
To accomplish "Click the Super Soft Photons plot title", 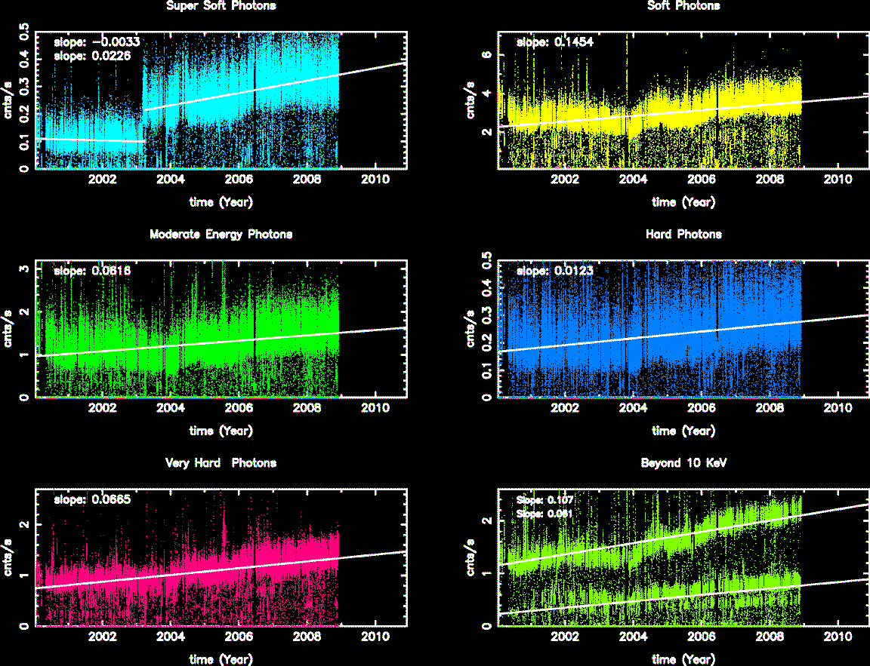I will coord(221,6).
